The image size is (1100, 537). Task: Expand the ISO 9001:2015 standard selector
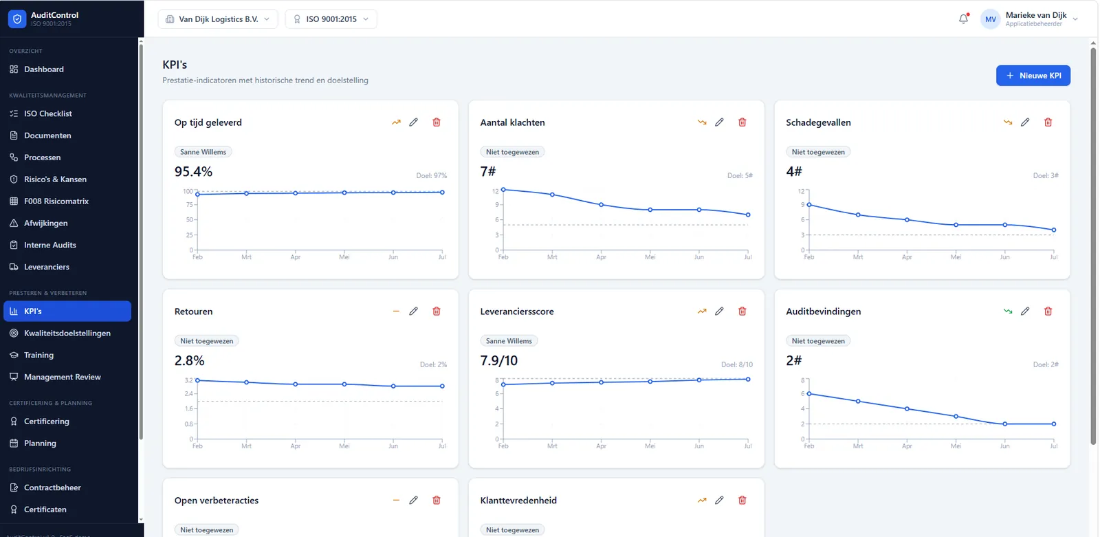click(x=331, y=19)
